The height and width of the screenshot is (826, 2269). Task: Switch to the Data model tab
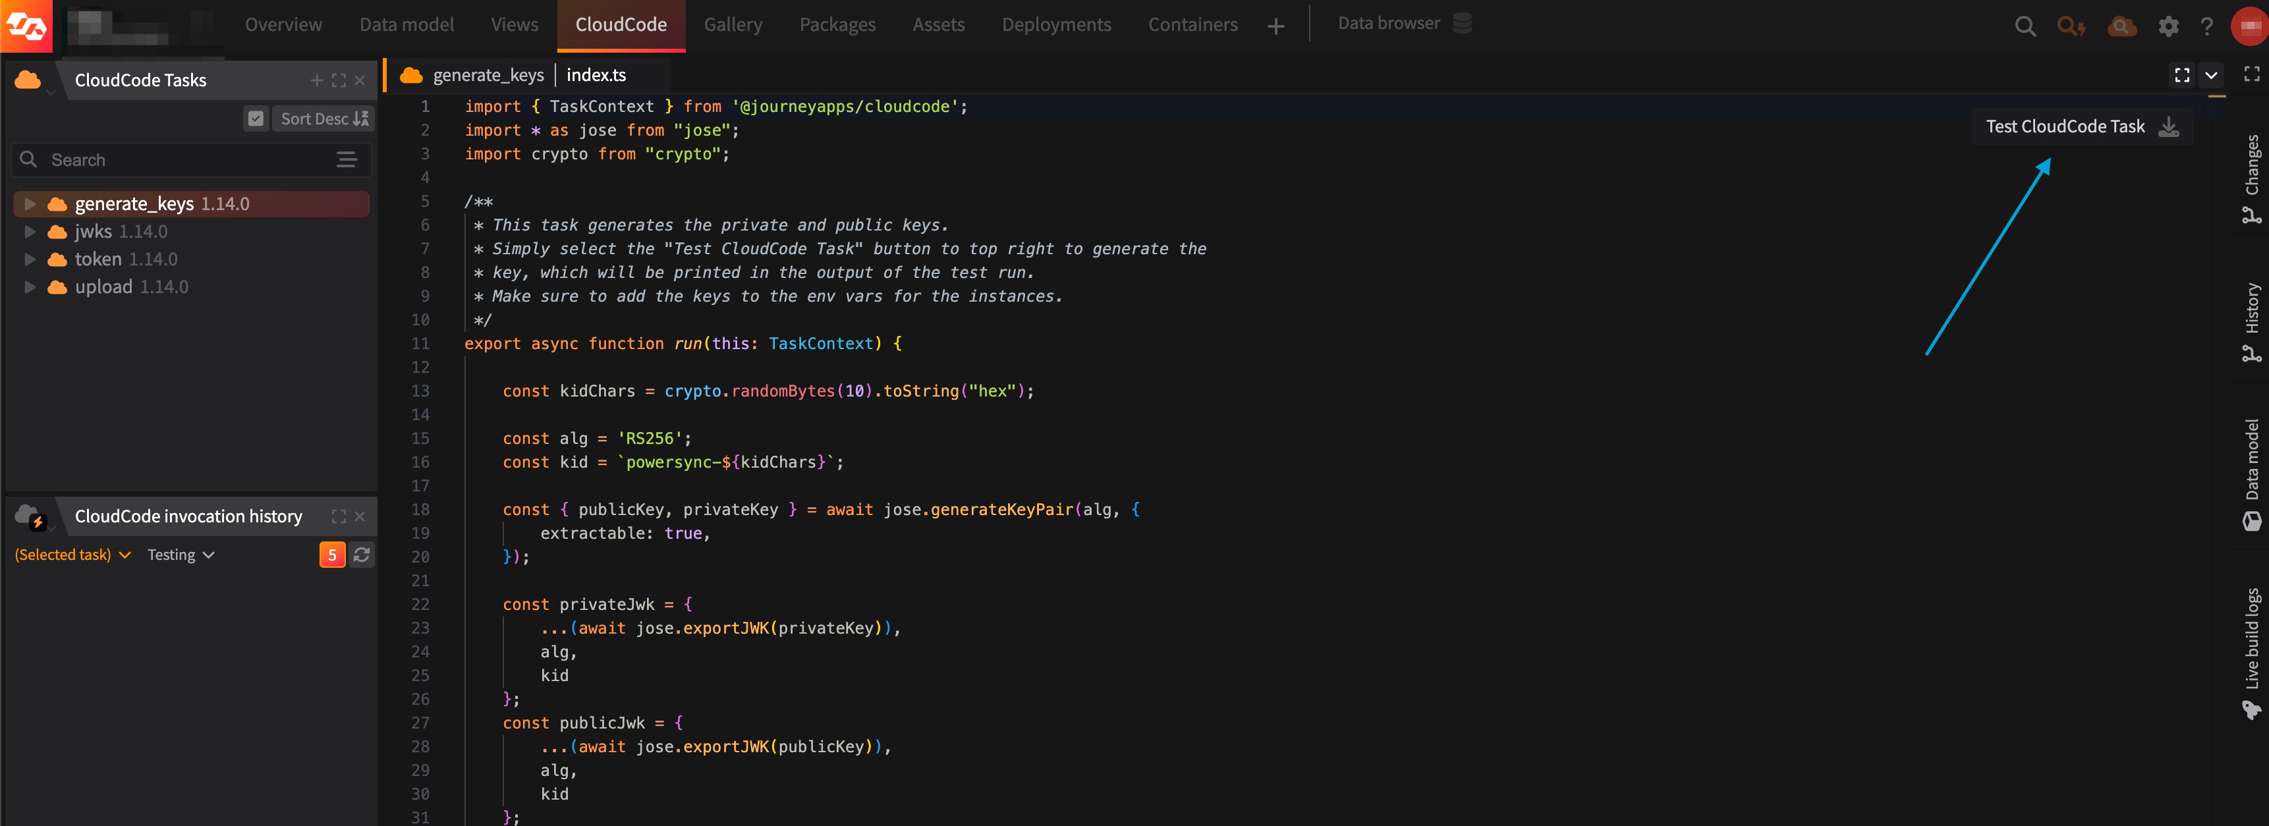pos(406,24)
